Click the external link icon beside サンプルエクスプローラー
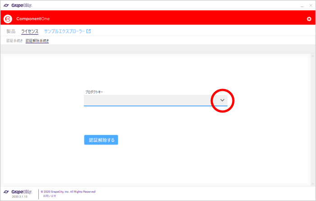The width and height of the screenshot is (316, 201). (x=88, y=31)
